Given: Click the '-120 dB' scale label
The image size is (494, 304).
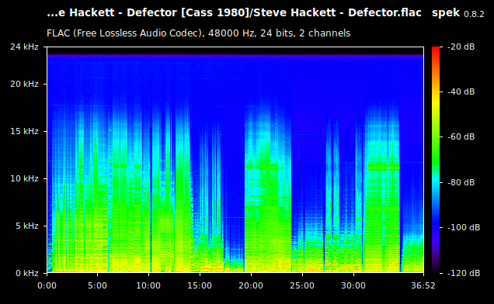Looking at the screenshot, I should click(x=464, y=273).
